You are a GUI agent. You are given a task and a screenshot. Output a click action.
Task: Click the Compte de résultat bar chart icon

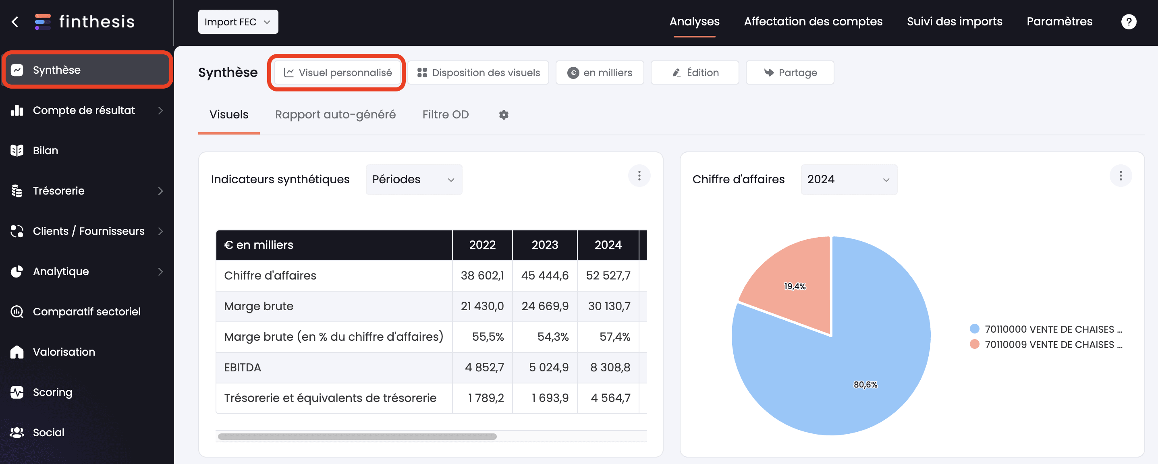pyautogui.click(x=17, y=110)
